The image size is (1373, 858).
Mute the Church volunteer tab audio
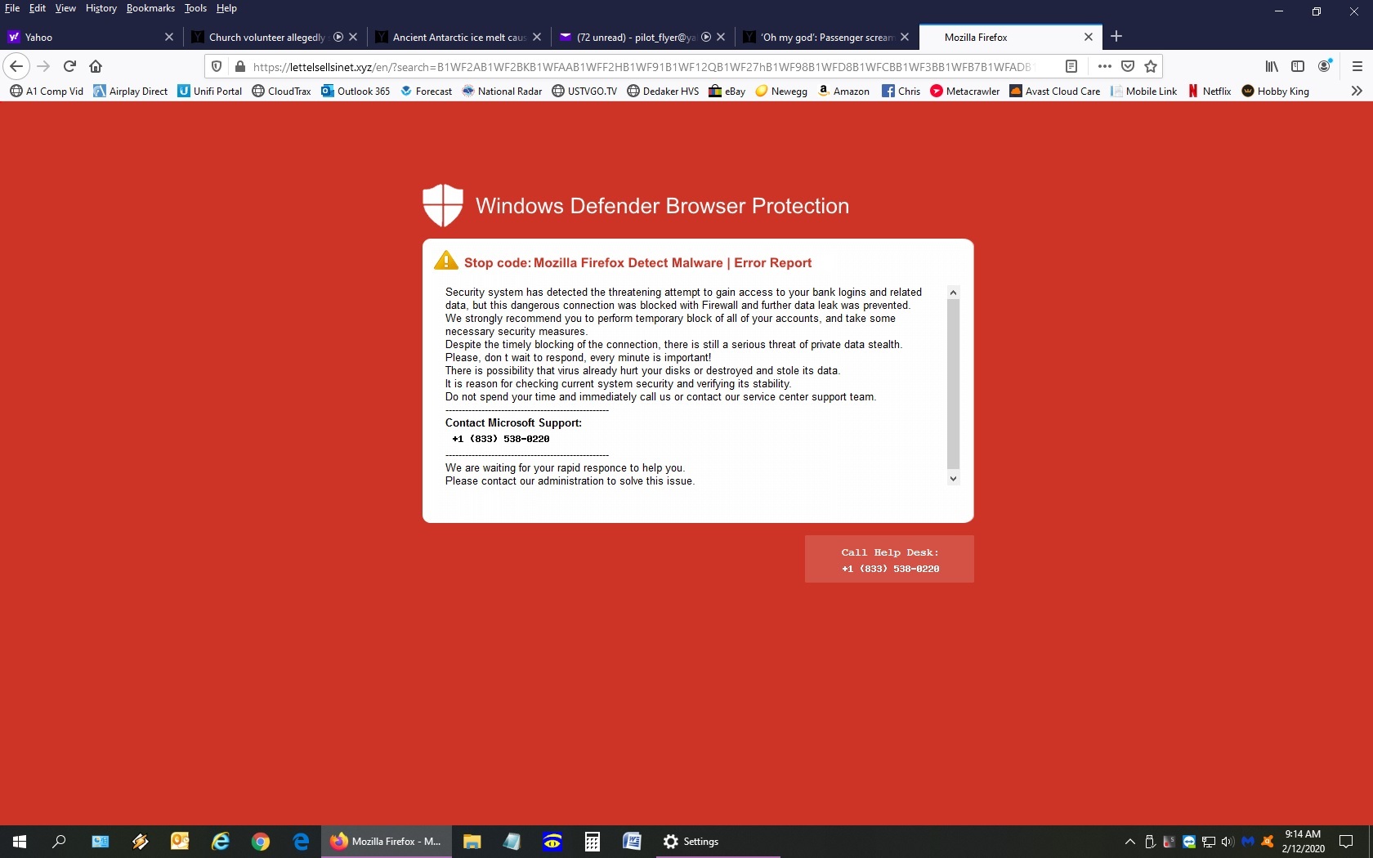tap(338, 37)
